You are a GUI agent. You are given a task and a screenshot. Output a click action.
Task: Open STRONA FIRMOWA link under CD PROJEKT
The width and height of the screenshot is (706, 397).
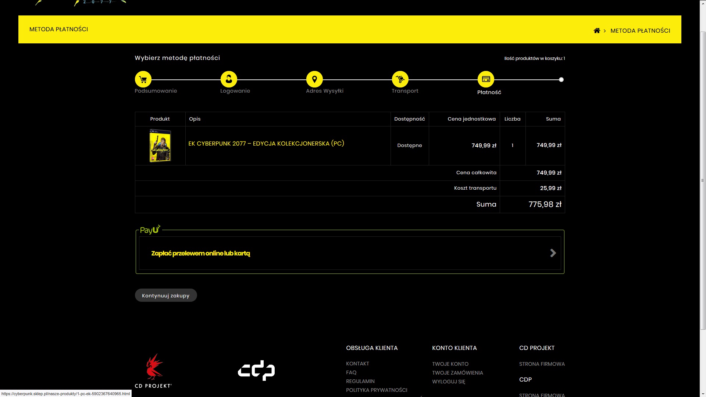click(x=542, y=364)
